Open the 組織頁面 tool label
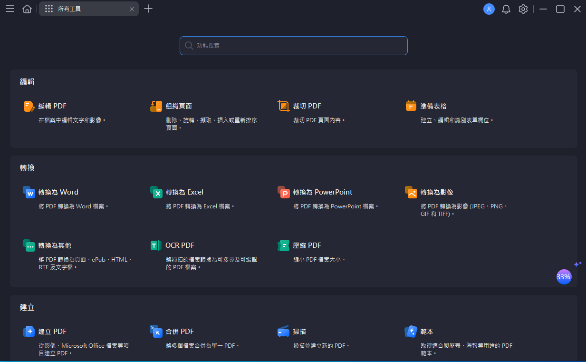Viewport: 586px width, 362px height. pyautogui.click(x=179, y=106)
